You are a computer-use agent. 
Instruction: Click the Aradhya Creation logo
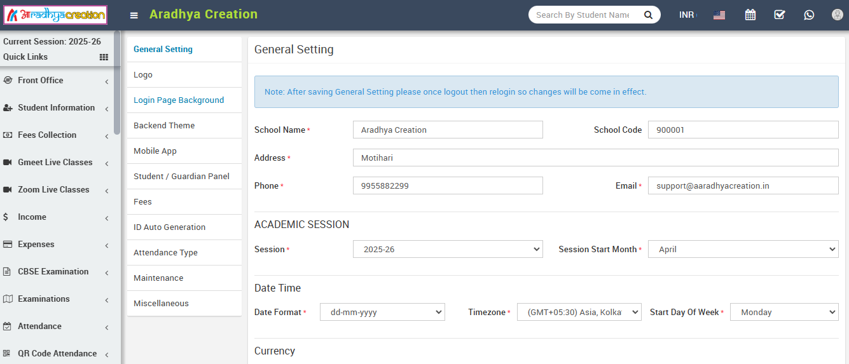55,15
